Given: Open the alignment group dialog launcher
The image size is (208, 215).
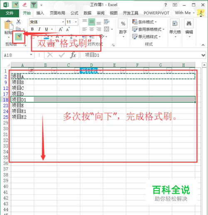Looking at the screenshot, I should [x=113, y=45].
